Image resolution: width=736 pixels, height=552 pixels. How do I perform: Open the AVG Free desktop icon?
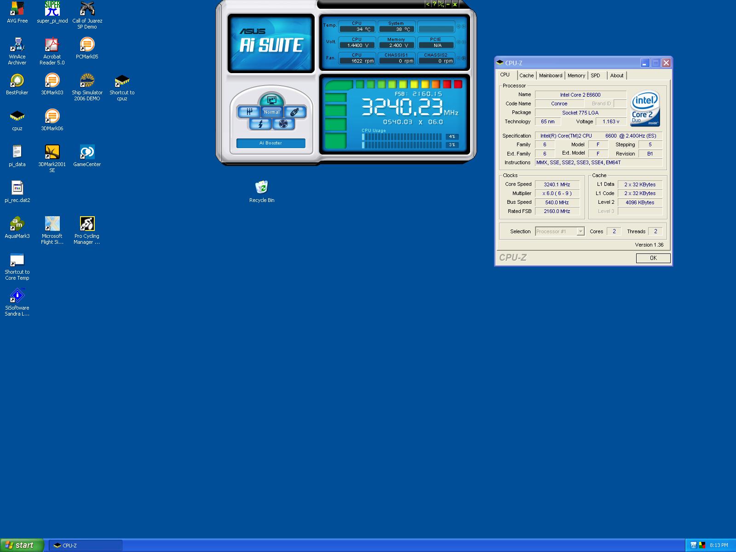17,12
